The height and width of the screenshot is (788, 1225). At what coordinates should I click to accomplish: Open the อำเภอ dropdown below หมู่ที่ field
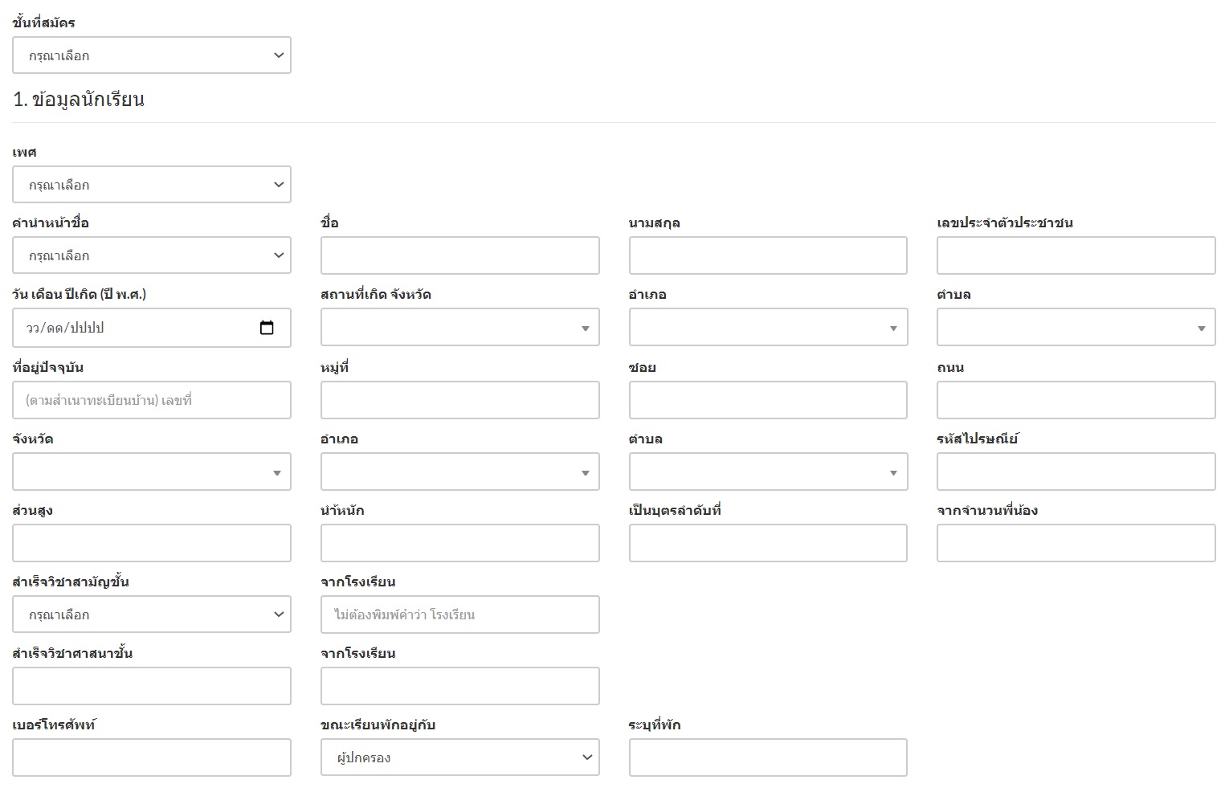click(460, 472)
